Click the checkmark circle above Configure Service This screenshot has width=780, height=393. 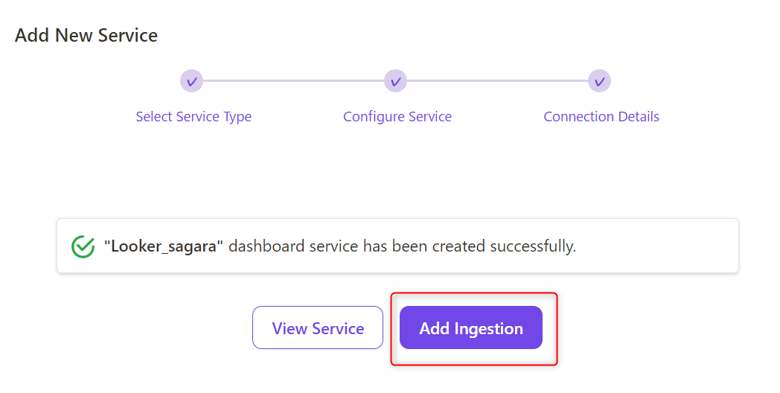[x=395, y=81]
